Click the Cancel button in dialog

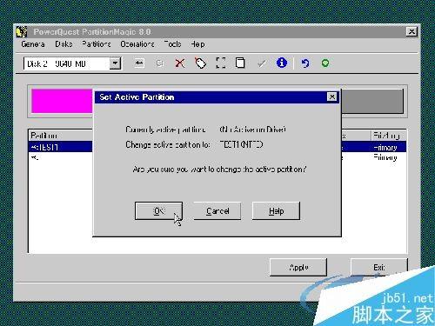217,210
